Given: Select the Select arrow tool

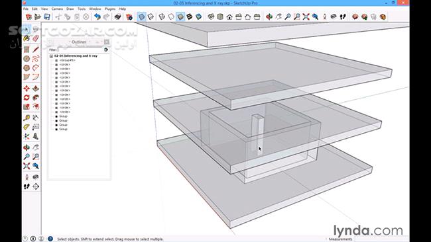Looking at the screenshot, I should [x=27, y=29].
